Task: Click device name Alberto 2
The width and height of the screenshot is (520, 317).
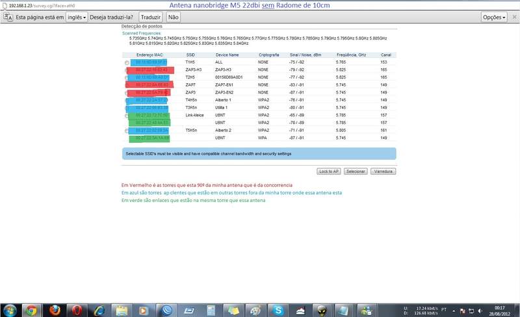Action: (x=223, y=131)
